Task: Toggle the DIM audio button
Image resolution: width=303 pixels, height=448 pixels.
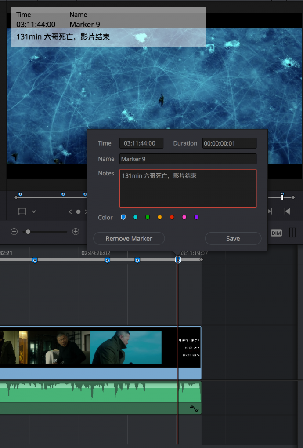Action: [276, 233]
